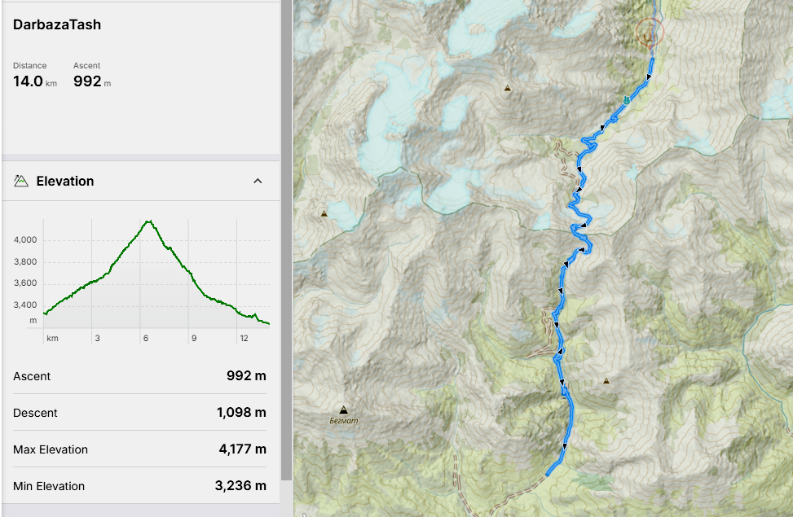793x517 pixels.
Task: Click the peak triangle icon at left map edge
Action: coord(324,214)
